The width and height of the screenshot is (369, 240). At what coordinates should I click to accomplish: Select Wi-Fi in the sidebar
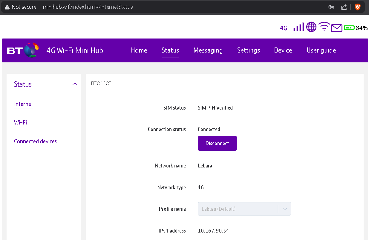[x=21, y=123]
